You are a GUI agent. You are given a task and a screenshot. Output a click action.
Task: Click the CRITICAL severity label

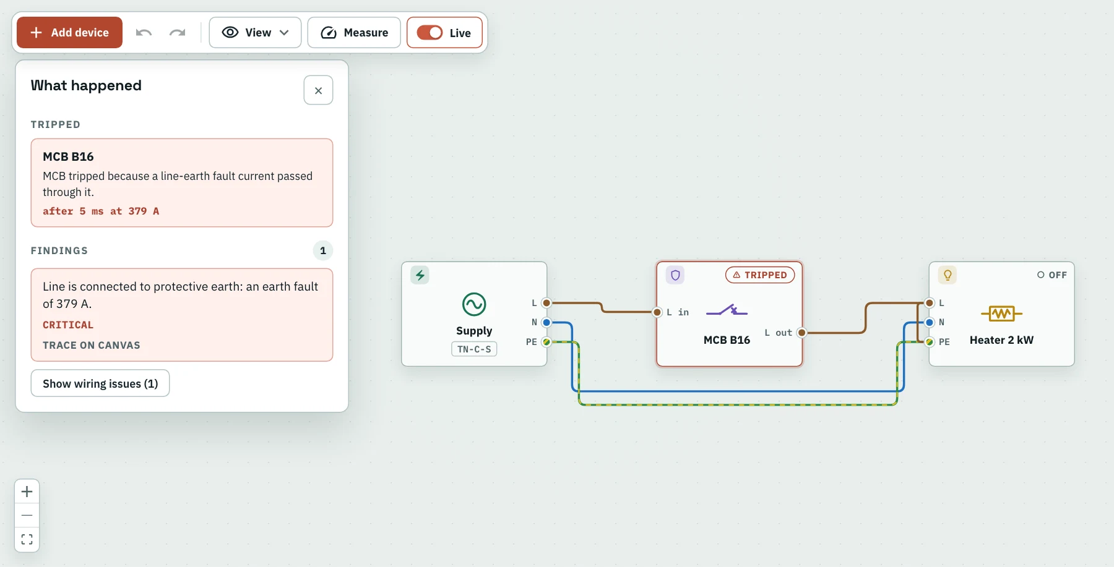coord(68,325)
